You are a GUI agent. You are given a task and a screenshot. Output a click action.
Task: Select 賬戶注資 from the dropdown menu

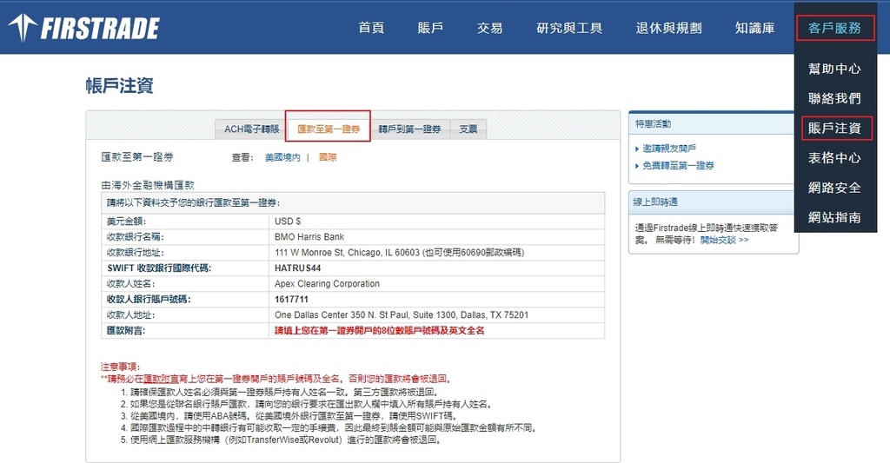(x=834, y=129)
